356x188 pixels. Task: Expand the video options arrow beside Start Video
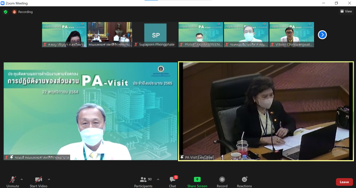49,179
